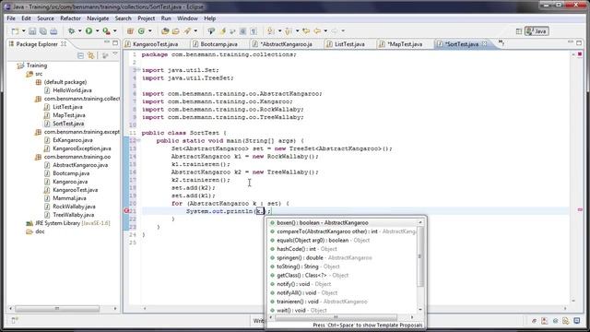Image resolution: width=590 pixels, height=332 pixels.
Task: Open the Debug dropdown arrow
Action: pos(80,31)
